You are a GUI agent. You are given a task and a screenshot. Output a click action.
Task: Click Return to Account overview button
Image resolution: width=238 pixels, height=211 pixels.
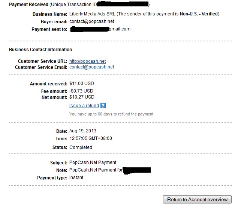[197, 199]
